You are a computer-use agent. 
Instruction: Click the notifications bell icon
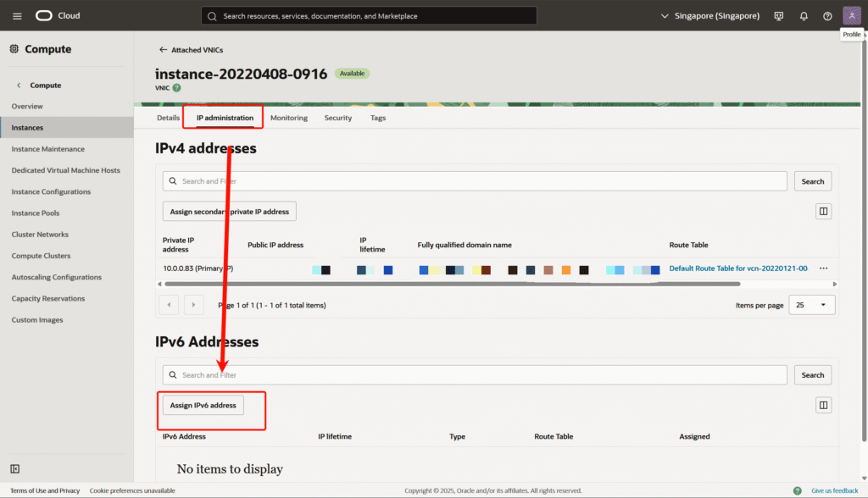pyautogui.click(x=804, y=16)
